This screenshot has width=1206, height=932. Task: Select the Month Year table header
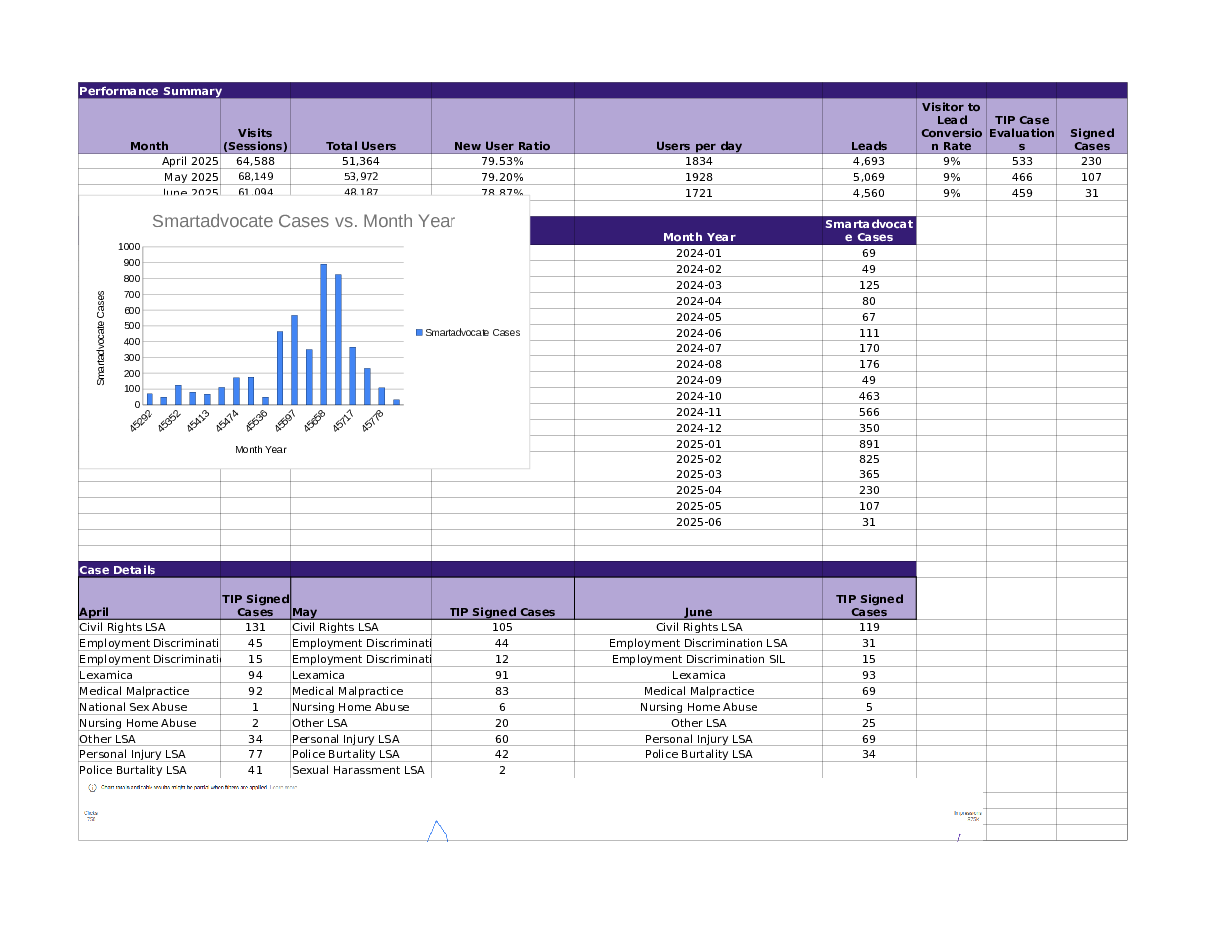tap(698, 237)
